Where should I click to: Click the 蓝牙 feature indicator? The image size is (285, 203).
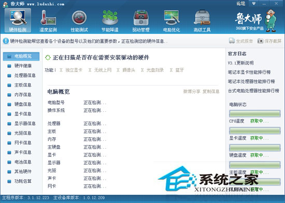(x=177, y=70)
